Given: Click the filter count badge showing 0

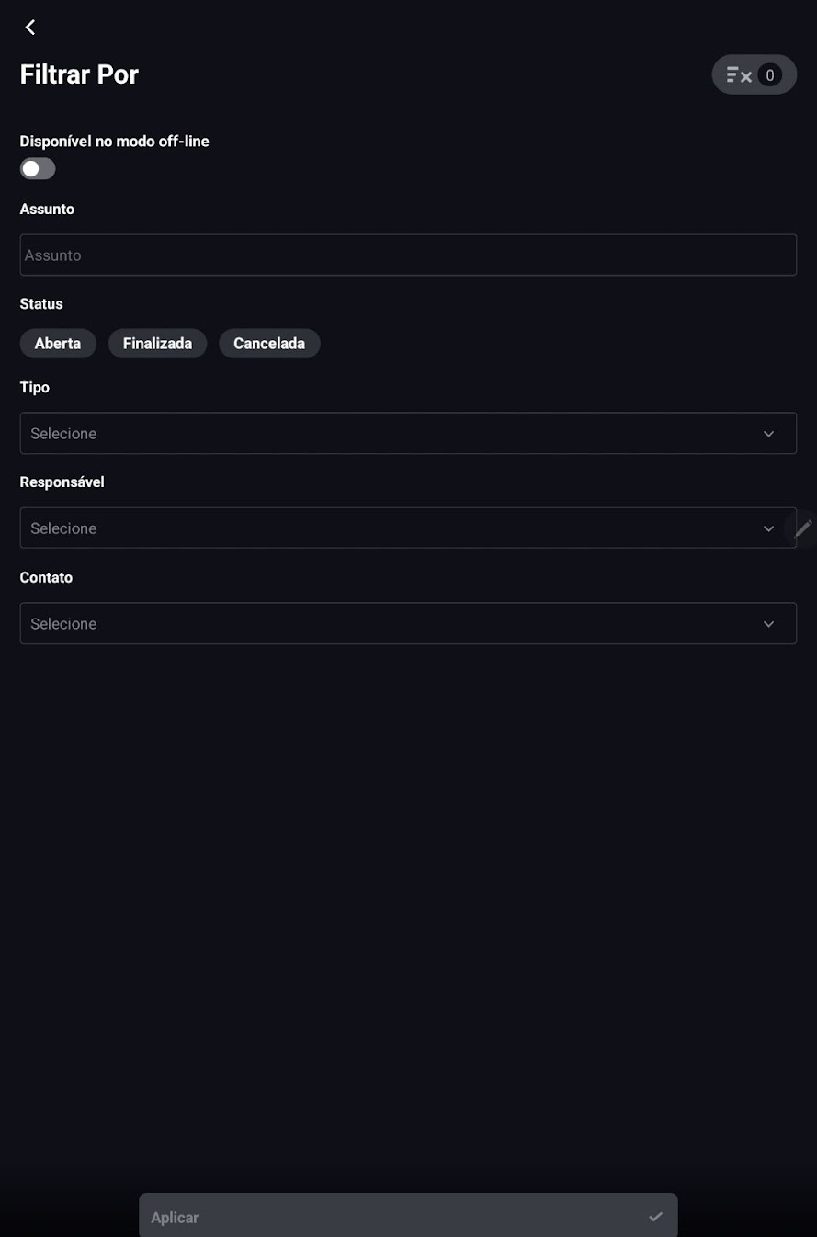Looking at the screenshot, I should [x=770, y=75].
